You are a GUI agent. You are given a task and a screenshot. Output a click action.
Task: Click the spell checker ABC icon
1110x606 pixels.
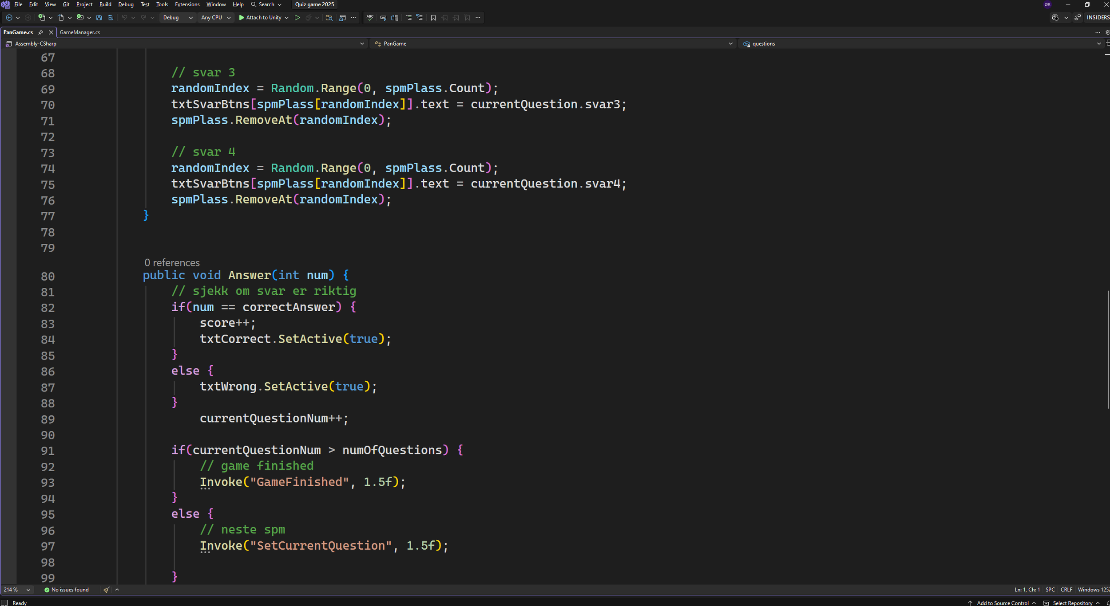(x=370, y=18)
